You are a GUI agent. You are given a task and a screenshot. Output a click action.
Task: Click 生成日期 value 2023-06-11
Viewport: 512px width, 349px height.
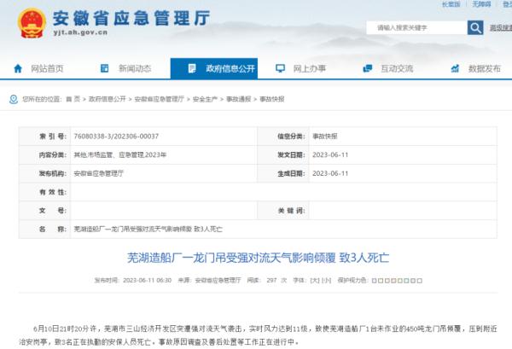tap(330, 173)
